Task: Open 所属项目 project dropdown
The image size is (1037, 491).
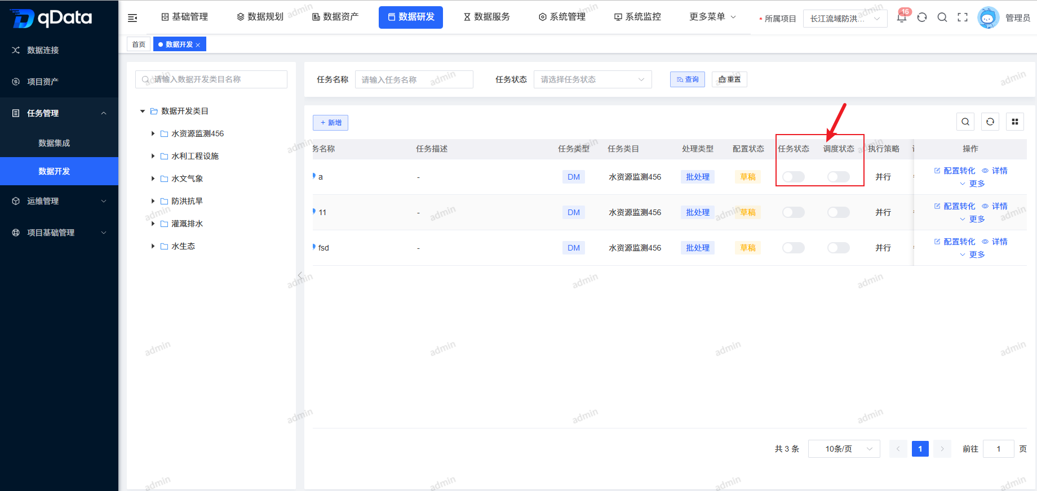Action: point(845,19)
